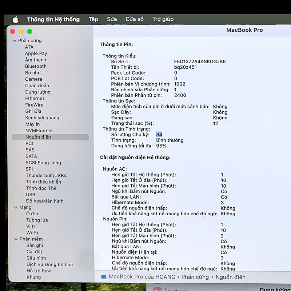Select Chẩn đoán in the sidebar
291x291 pixels.
[x=37, y=85]
